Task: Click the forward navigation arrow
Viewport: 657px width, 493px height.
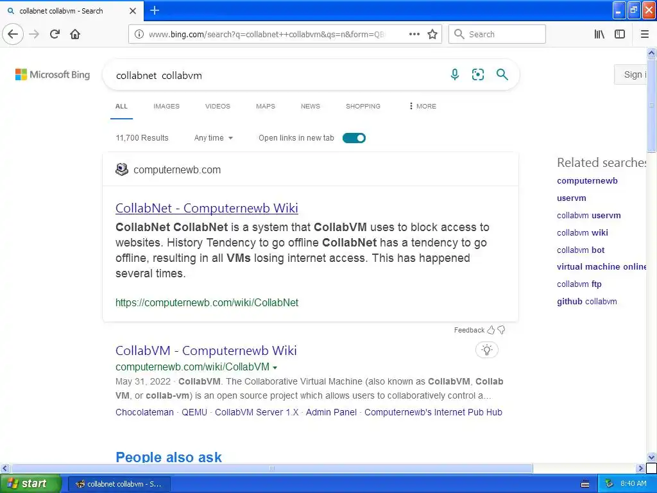Action: (34, 34)
